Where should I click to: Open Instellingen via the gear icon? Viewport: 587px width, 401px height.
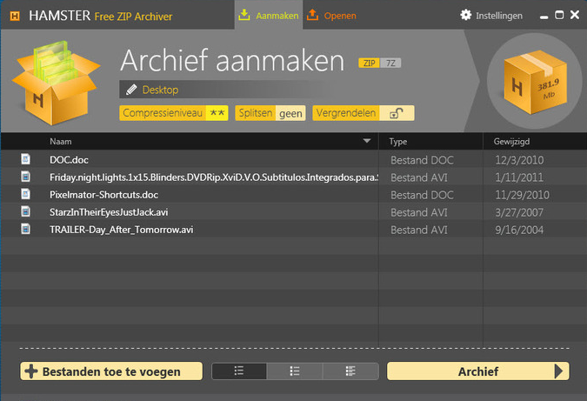pyautogui.click(x=466, y=16)
